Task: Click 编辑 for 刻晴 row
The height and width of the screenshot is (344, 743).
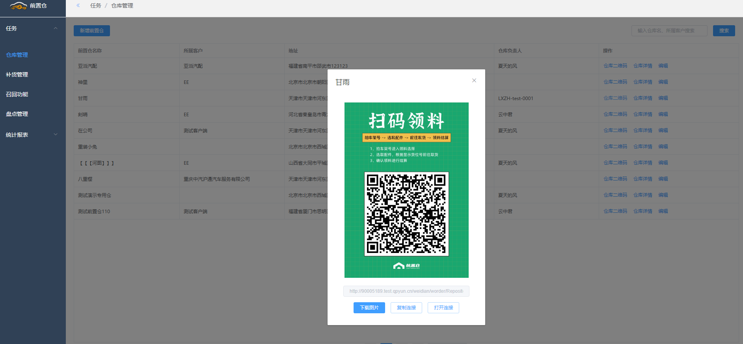Action: (663, 114)
